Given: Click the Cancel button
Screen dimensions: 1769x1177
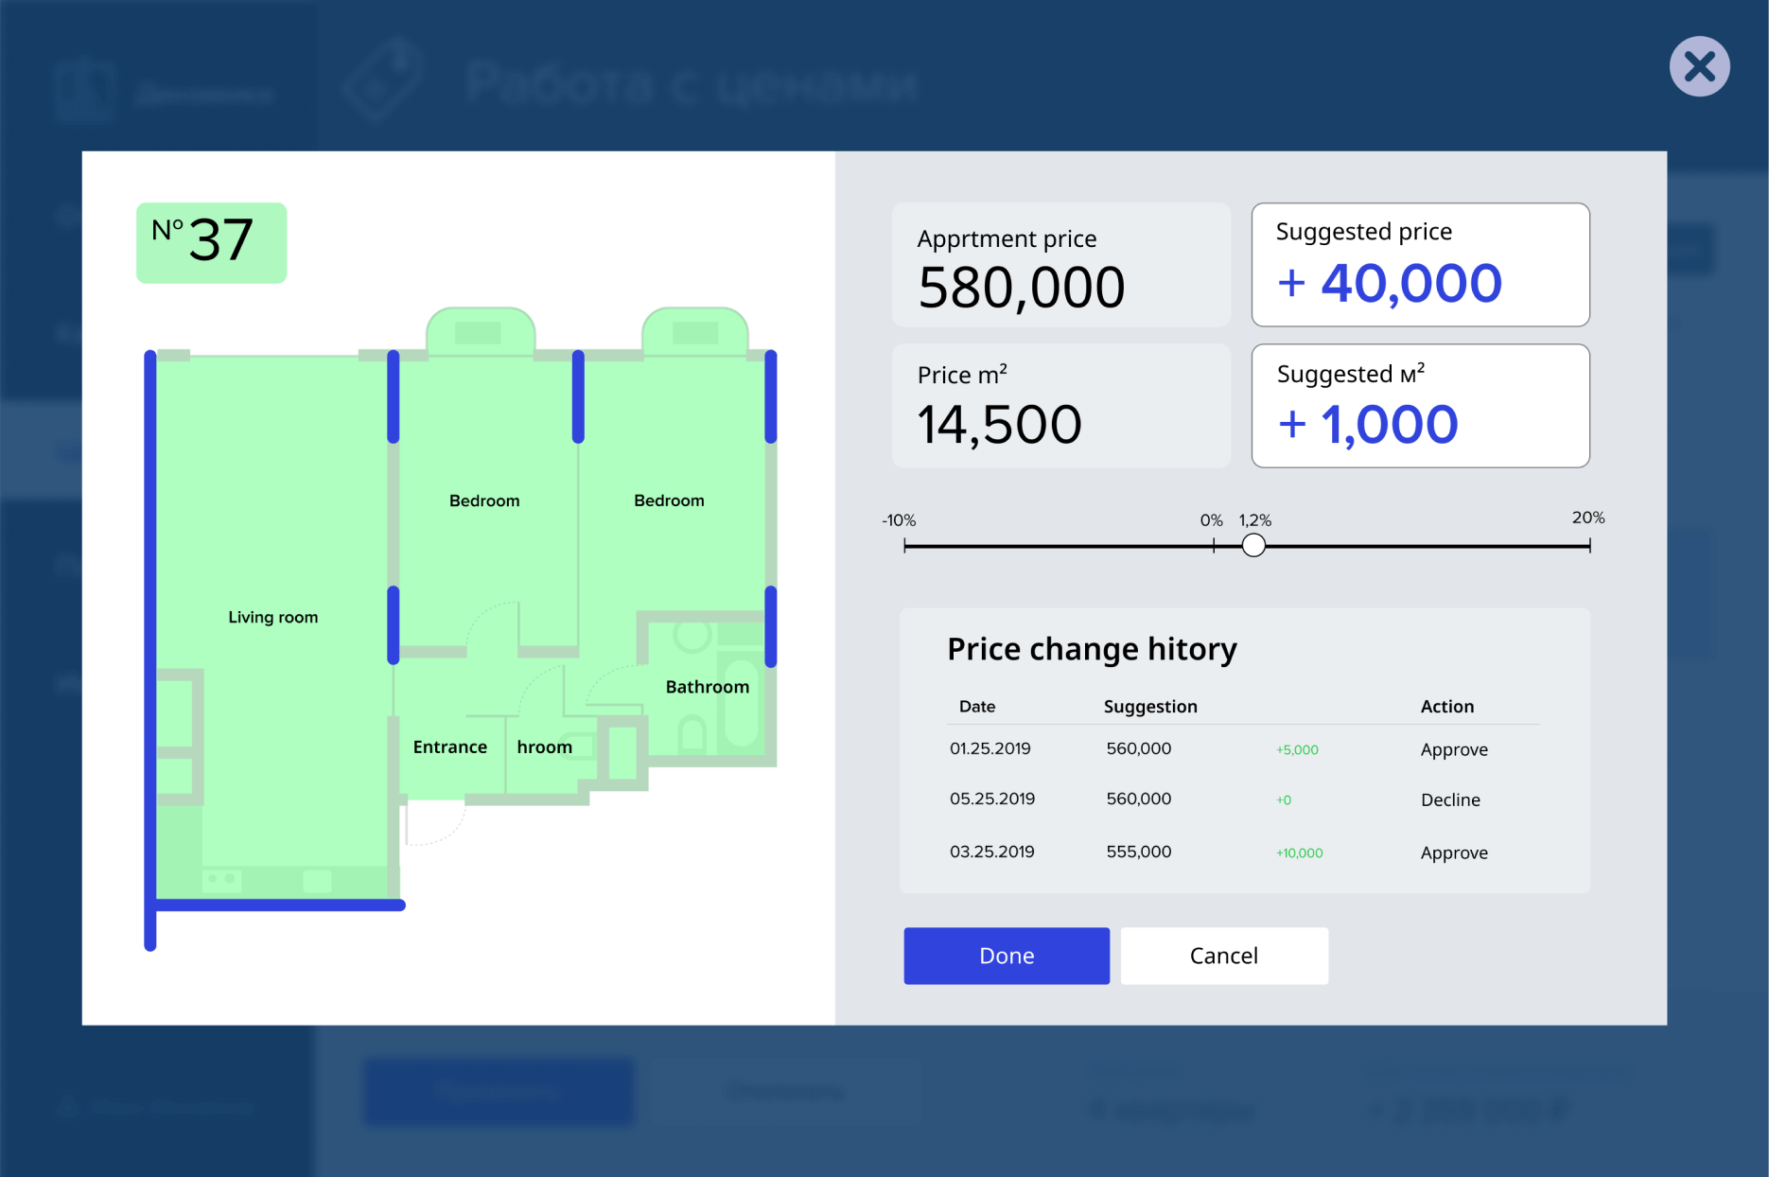Looking at the screenshot, I should 1224,956.
